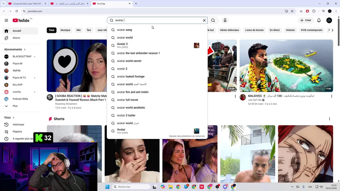Image resolution: width=340 pixels, height=191 pixels.
Task: Open the tab search dropdown arrow
Action: coord(3,4)
